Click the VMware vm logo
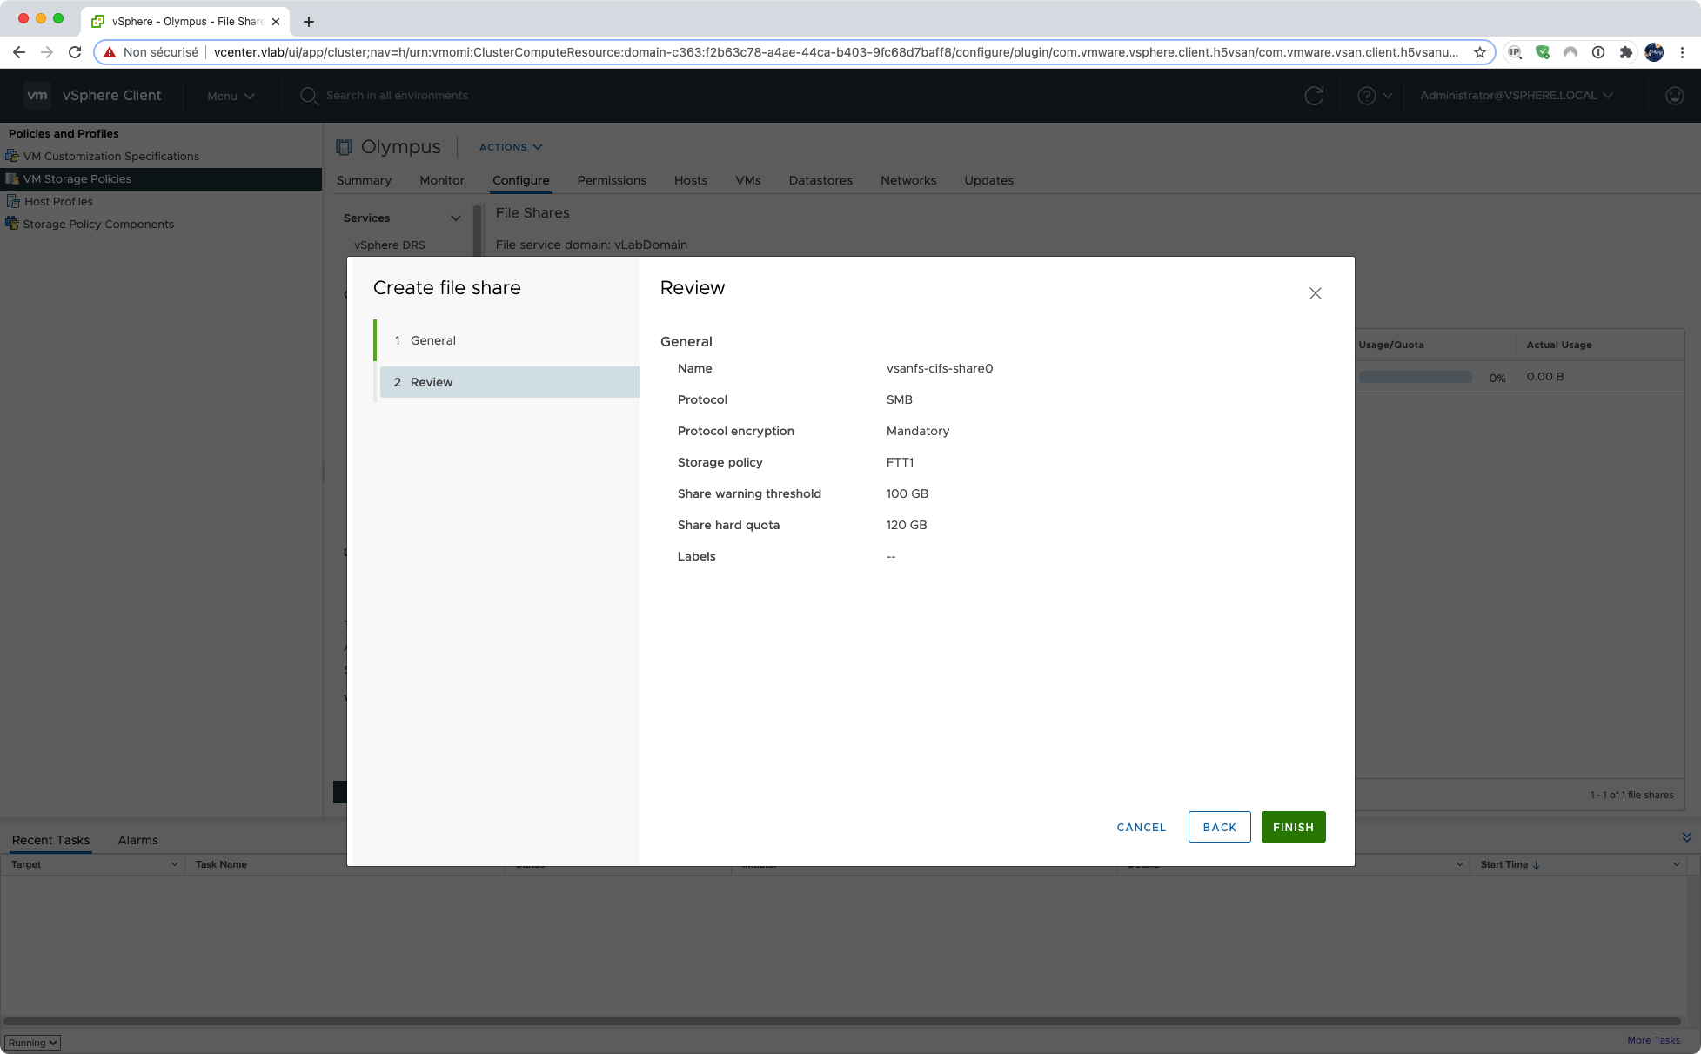Viewport: 1701px width, 1054px height. pyautogui.click(x=37, y=95)
